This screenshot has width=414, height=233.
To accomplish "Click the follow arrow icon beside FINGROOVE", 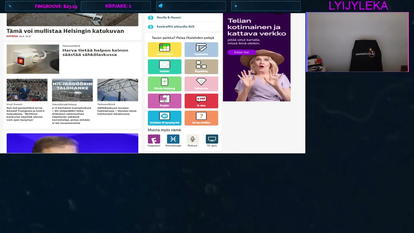I will [x=10, y=6].
